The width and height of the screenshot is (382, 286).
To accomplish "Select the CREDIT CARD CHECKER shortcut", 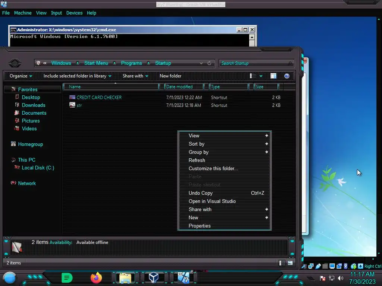I will pyautogui.click(x=99, y=97).
